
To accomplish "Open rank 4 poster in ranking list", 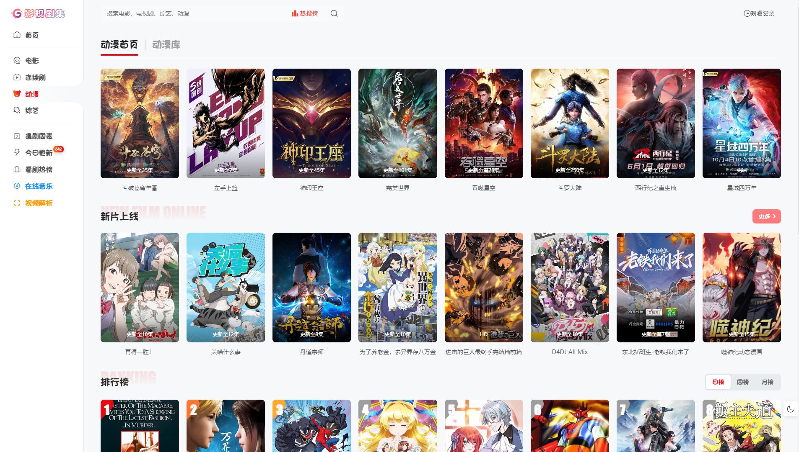I will coord(397,426).
